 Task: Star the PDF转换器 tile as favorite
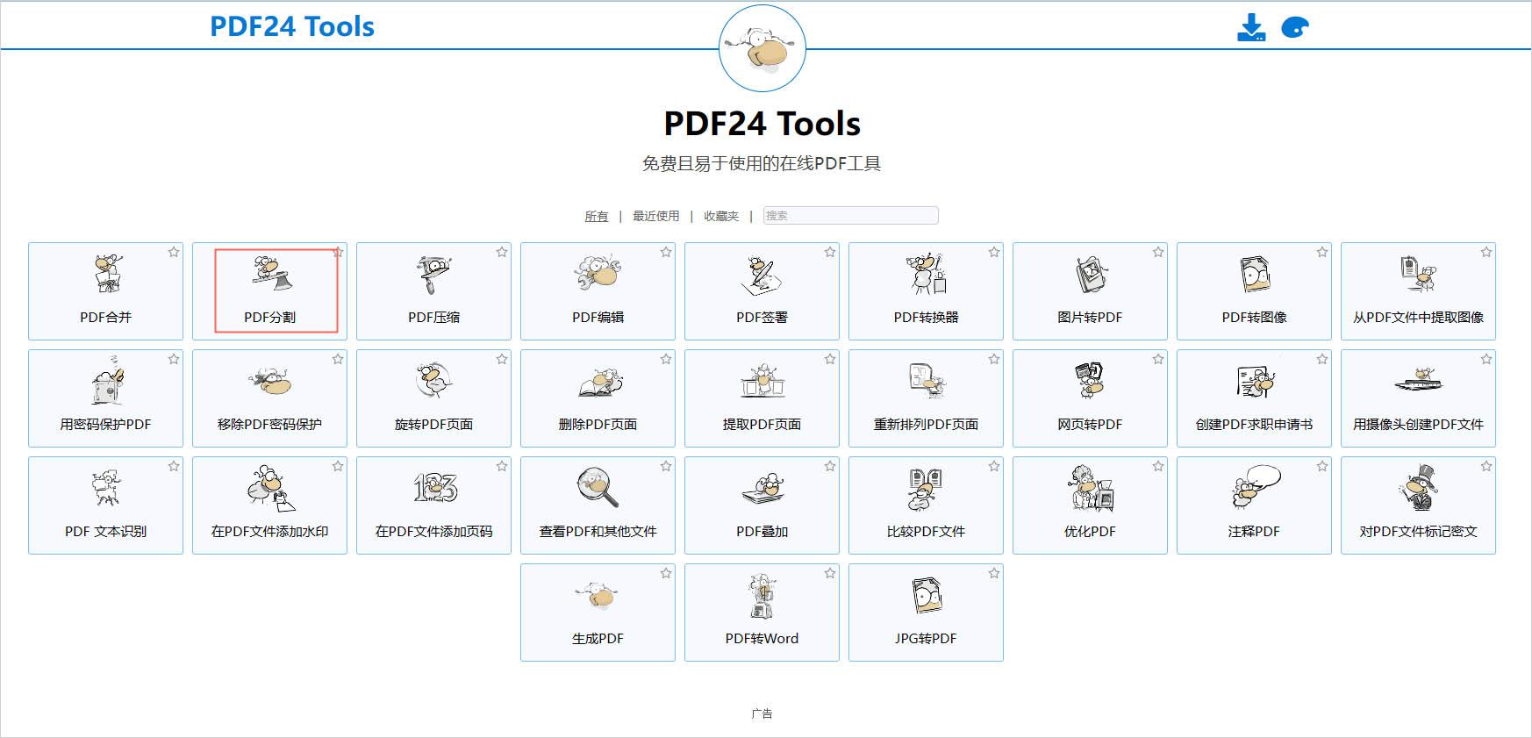[994, 252]
